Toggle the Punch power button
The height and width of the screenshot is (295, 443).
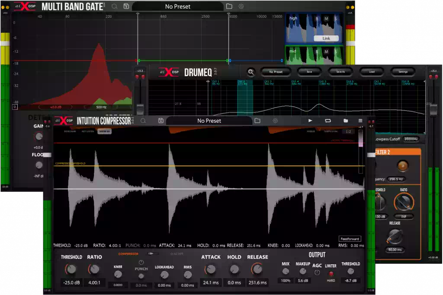point(141,262)
